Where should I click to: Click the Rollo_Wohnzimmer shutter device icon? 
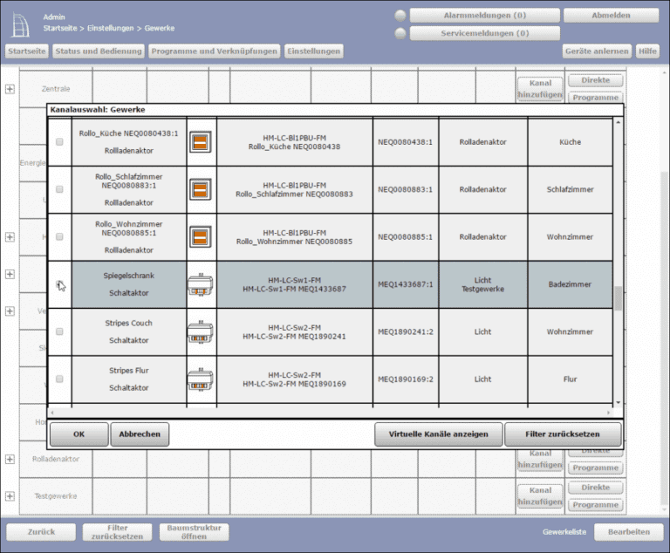(201, 236)
